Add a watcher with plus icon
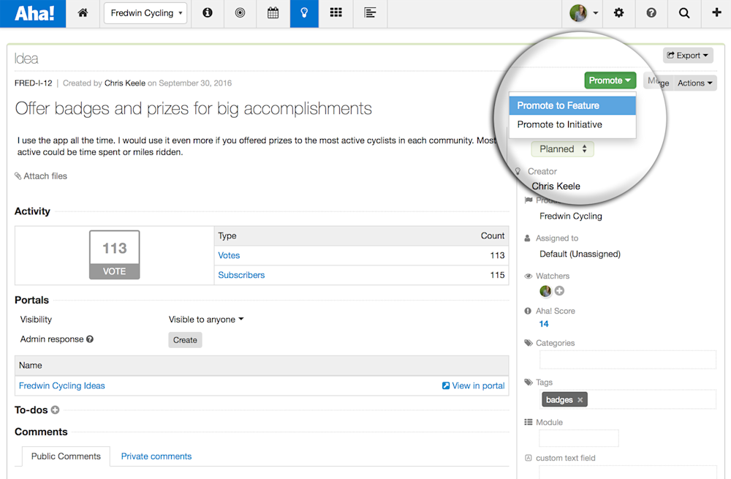Image resolution: width=731 pixels, height=479 pixels. coord(559,291)
